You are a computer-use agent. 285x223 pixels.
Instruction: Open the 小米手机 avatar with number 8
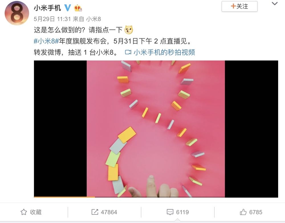pyautogui.click(x=17, y=13)
